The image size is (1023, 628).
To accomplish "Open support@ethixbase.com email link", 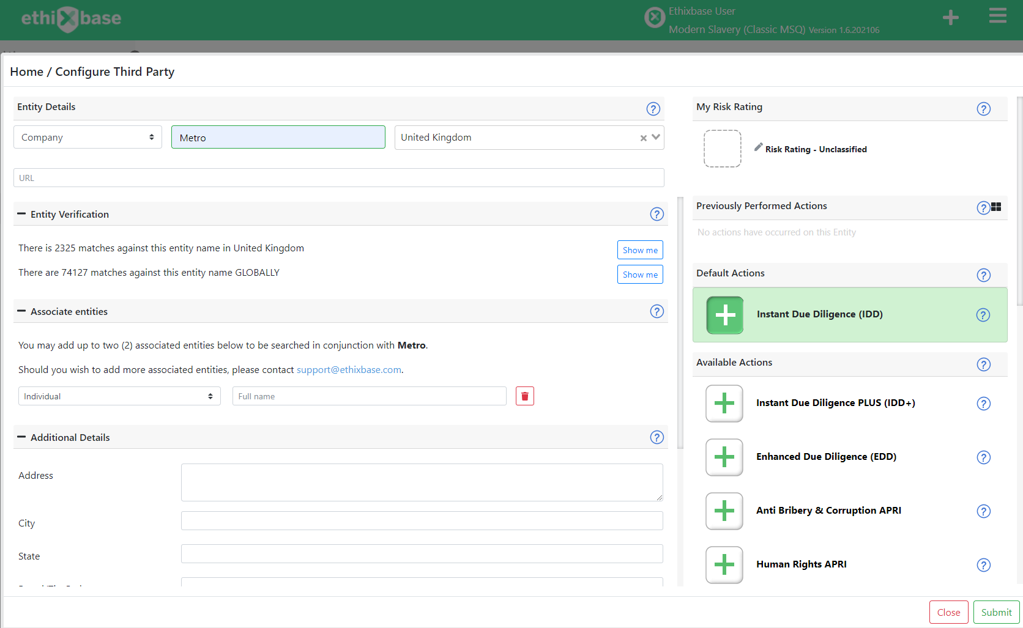I will 349,370.
